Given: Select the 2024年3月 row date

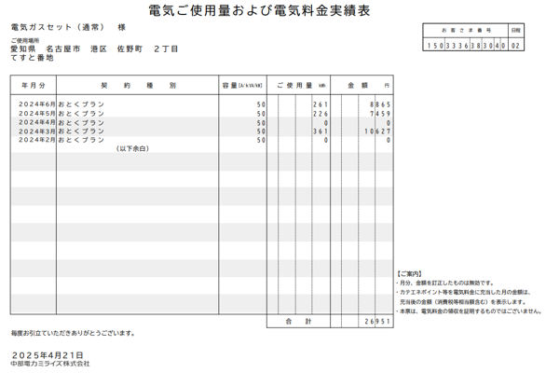Looking at the screenshot, I should [37, 131].
